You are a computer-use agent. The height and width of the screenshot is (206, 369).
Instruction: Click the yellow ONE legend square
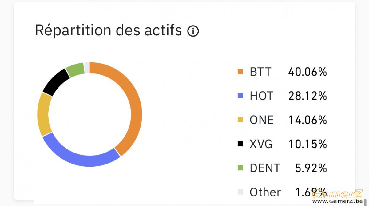coord(240,120)
